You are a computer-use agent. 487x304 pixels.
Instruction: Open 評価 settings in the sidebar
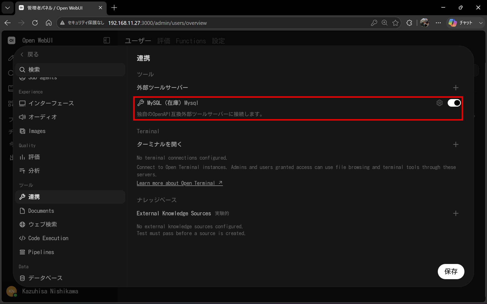(70, 157)
